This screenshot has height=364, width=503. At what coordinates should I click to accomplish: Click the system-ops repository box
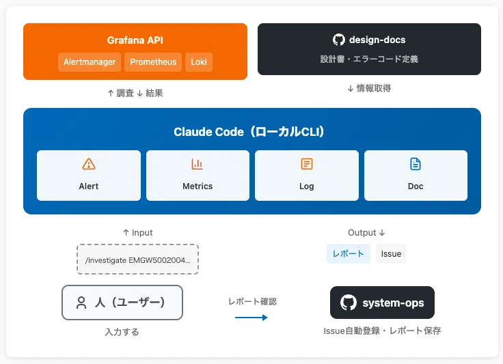(382, 303)
